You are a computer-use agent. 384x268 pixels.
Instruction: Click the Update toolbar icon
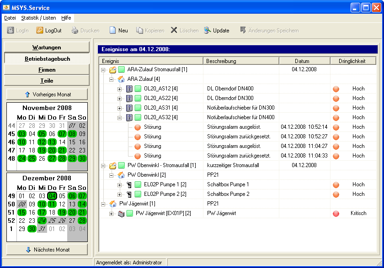(208, 31)
